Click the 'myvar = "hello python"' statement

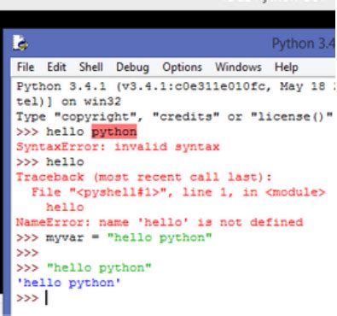[x=129, y=237]
